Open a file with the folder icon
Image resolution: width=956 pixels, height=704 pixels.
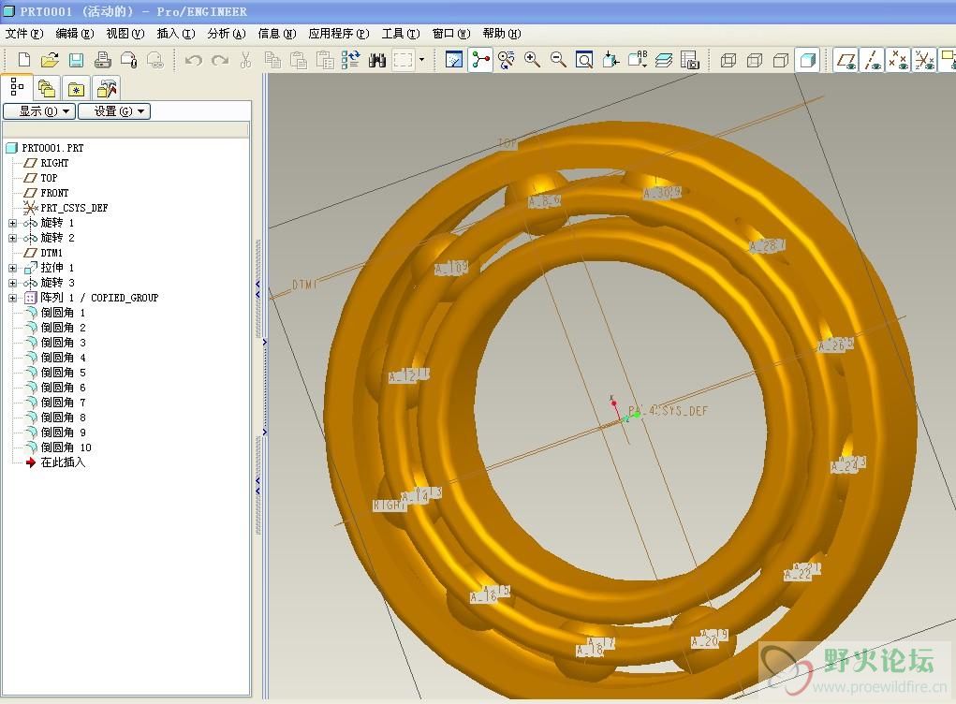point(50,60)
